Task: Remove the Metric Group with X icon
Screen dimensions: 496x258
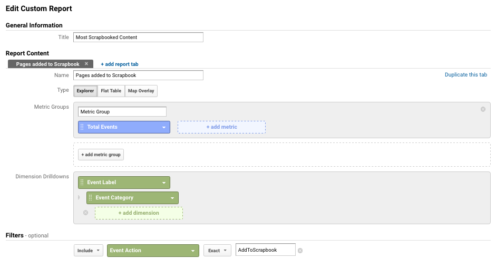Action: pos(483,109)
